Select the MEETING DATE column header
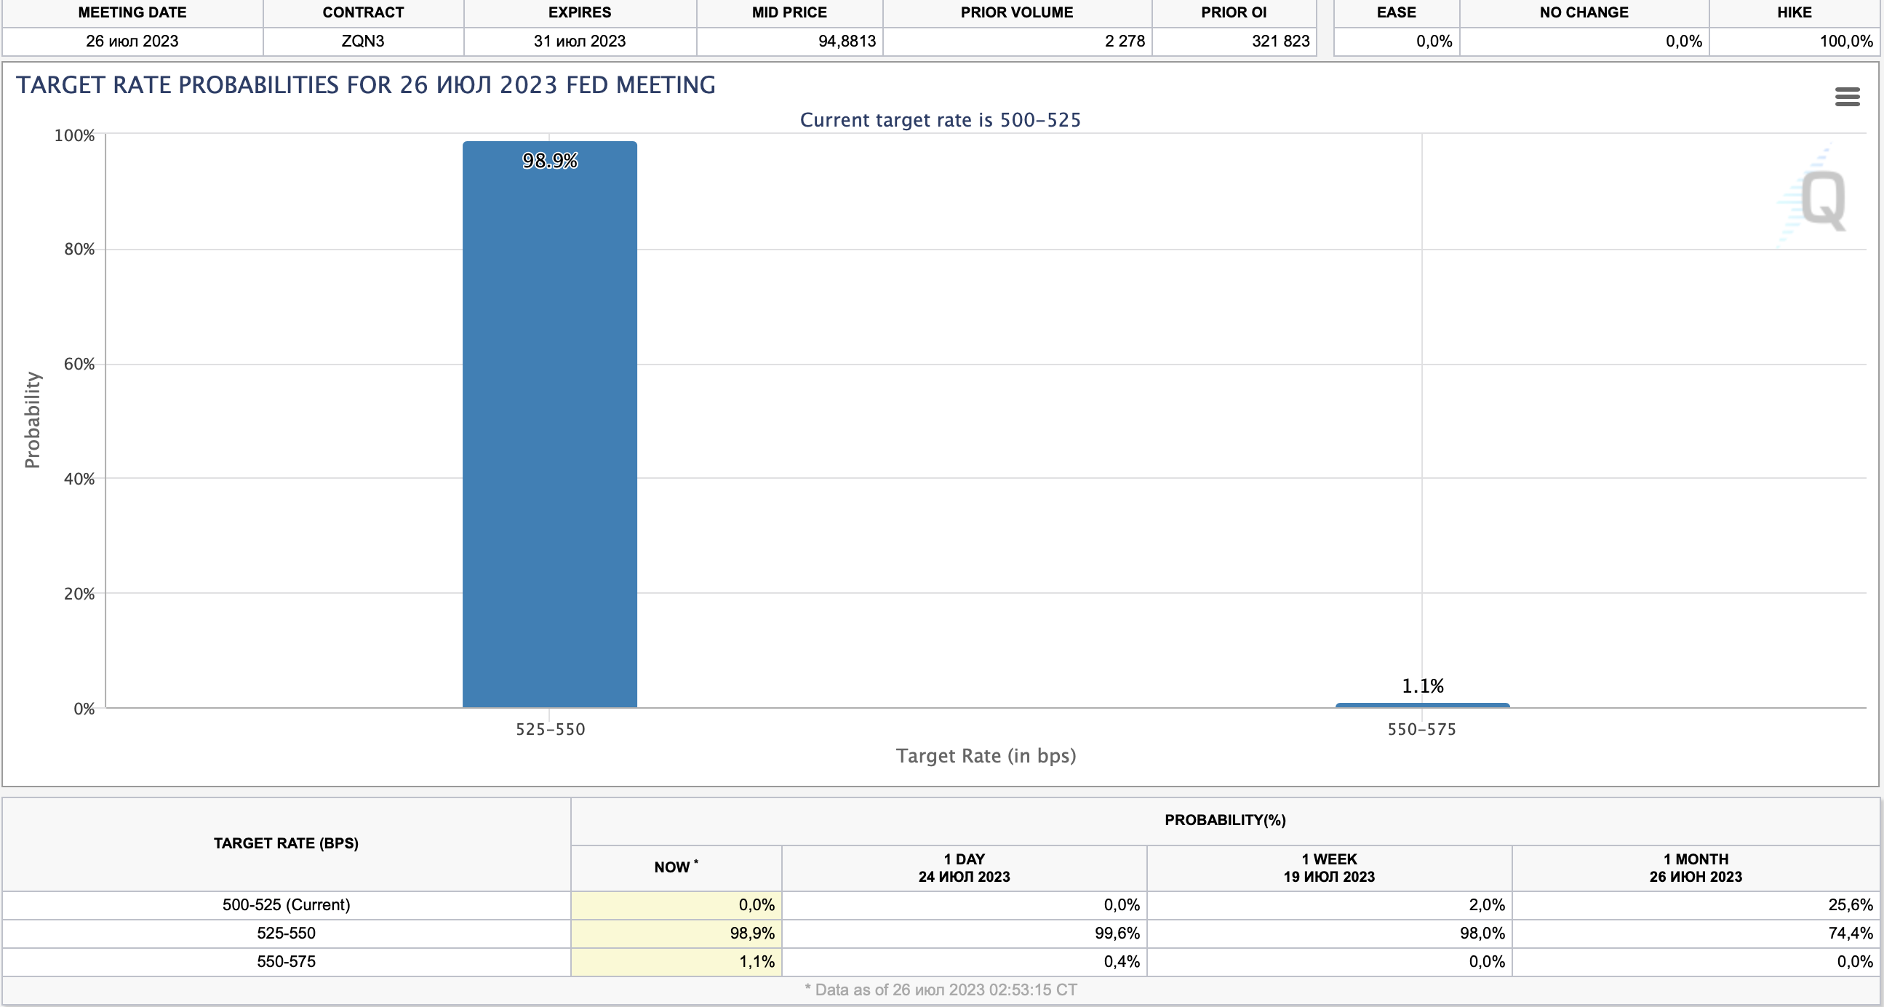This screenshot has height=1007, width=1884. point(132,12)
